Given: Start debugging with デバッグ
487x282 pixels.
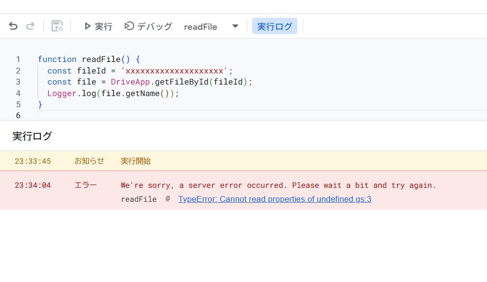Looking at the screenshot, I should (148, 26).
